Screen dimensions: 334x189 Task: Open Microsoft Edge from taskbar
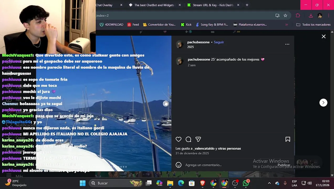coord(181,183)
